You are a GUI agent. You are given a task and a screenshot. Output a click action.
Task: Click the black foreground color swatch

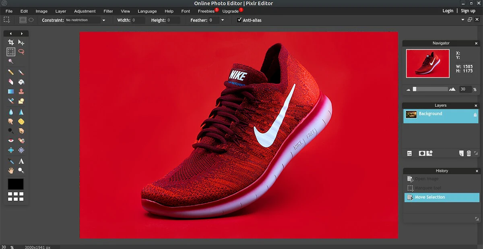[x=16, y=184]
